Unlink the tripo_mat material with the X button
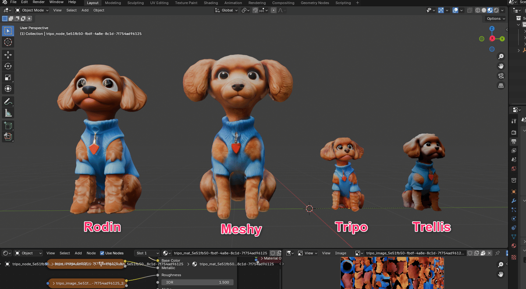The width and height of the screenshot is (526, 289). 489,253
